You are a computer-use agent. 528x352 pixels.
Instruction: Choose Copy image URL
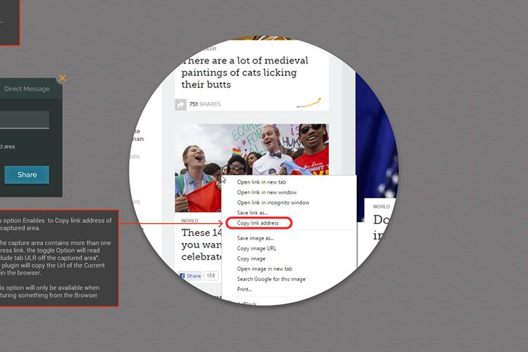pyautogui.click(x=256, y=249)
